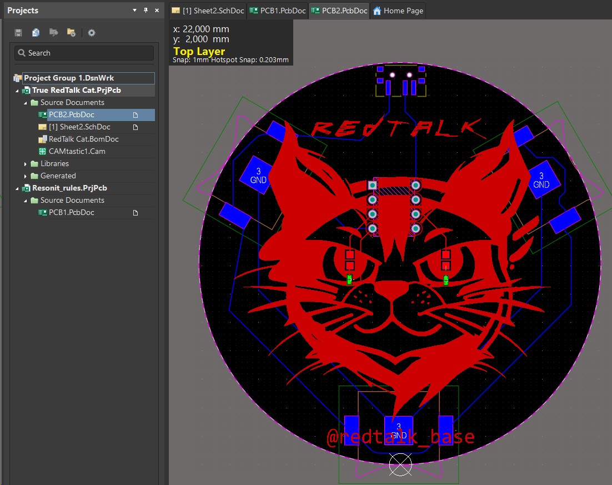Switch to the [1] Sheet2.SchDoc tab
Screen dimensions: 612x485
pyautogui.click(x=207, y=11)
